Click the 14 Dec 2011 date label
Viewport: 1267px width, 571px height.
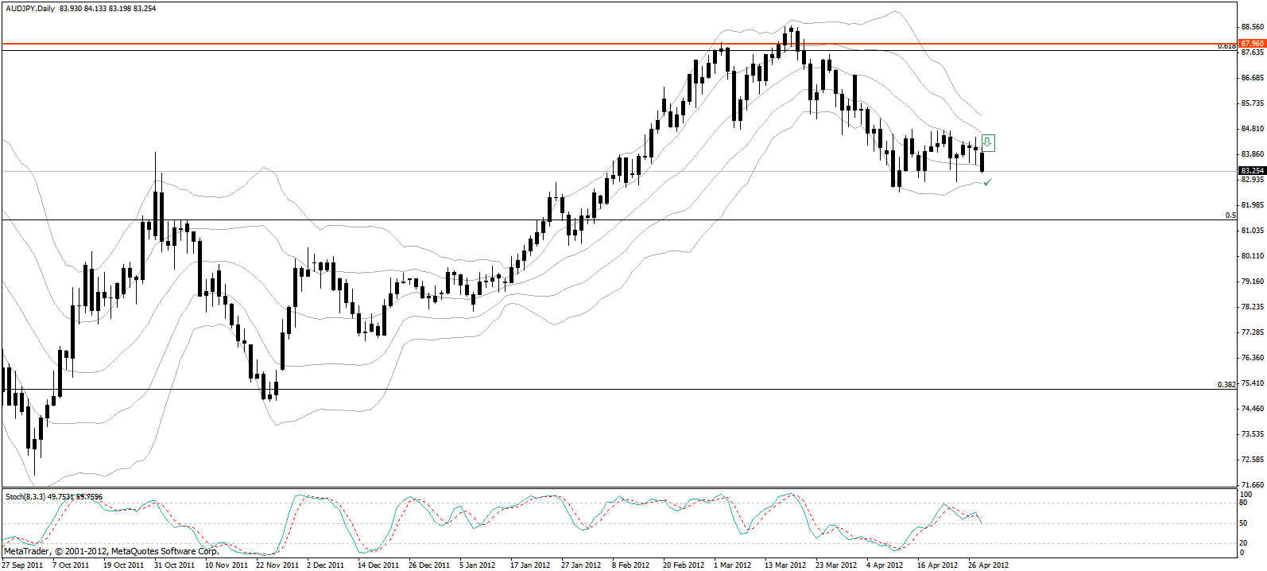point(378,565)
